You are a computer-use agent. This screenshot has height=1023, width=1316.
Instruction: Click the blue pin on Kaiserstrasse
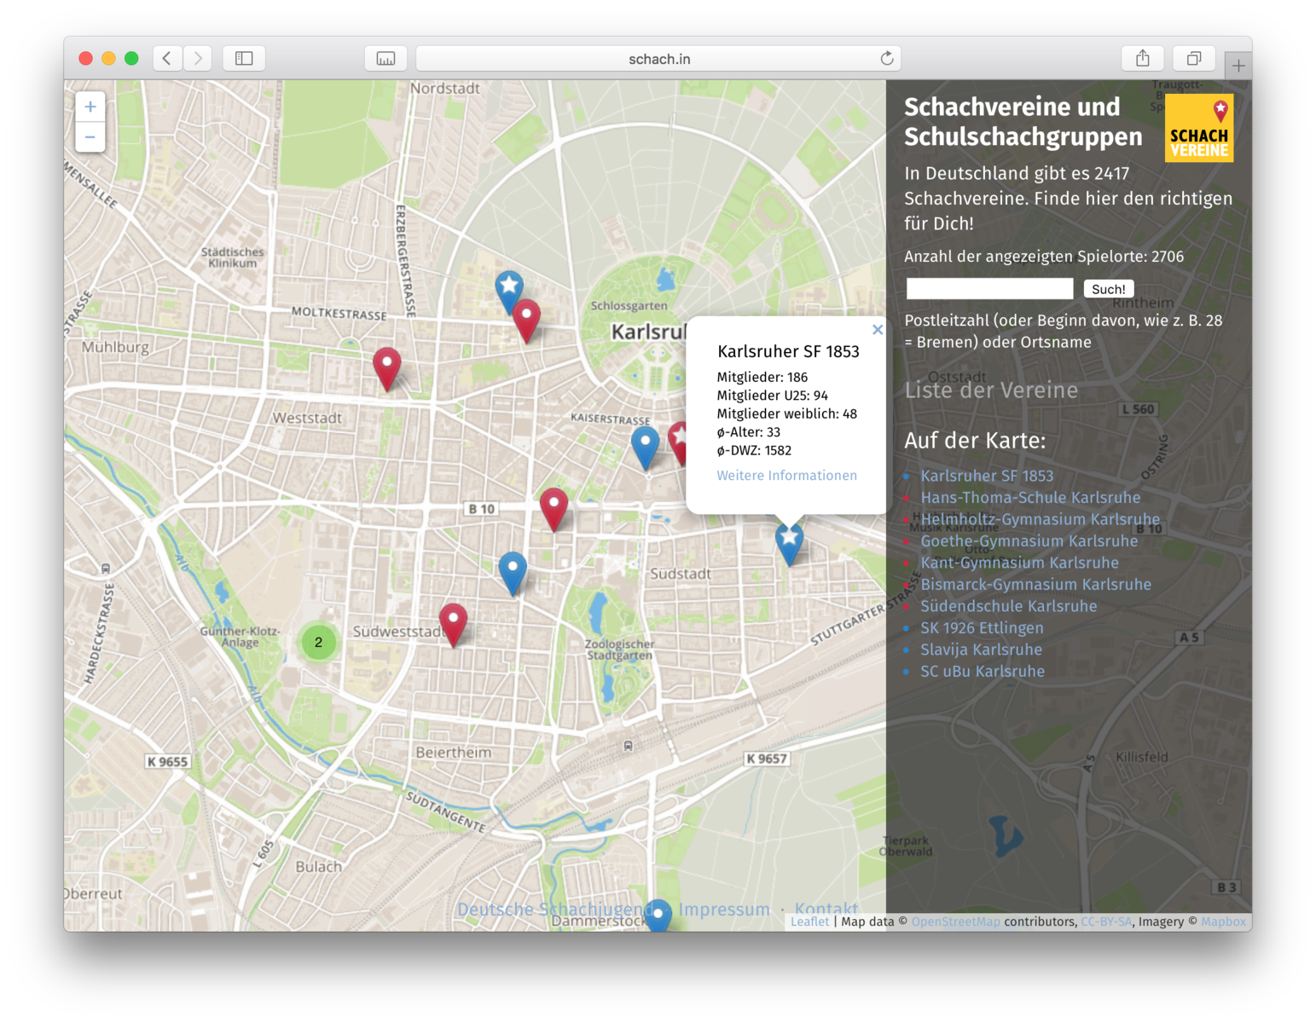pos(645,445)
